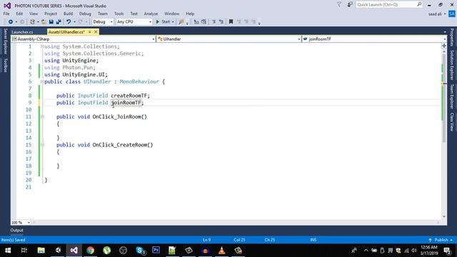Click the saad ali account name
This screenshot has height=257, width=457.
[x=435, y=14]
